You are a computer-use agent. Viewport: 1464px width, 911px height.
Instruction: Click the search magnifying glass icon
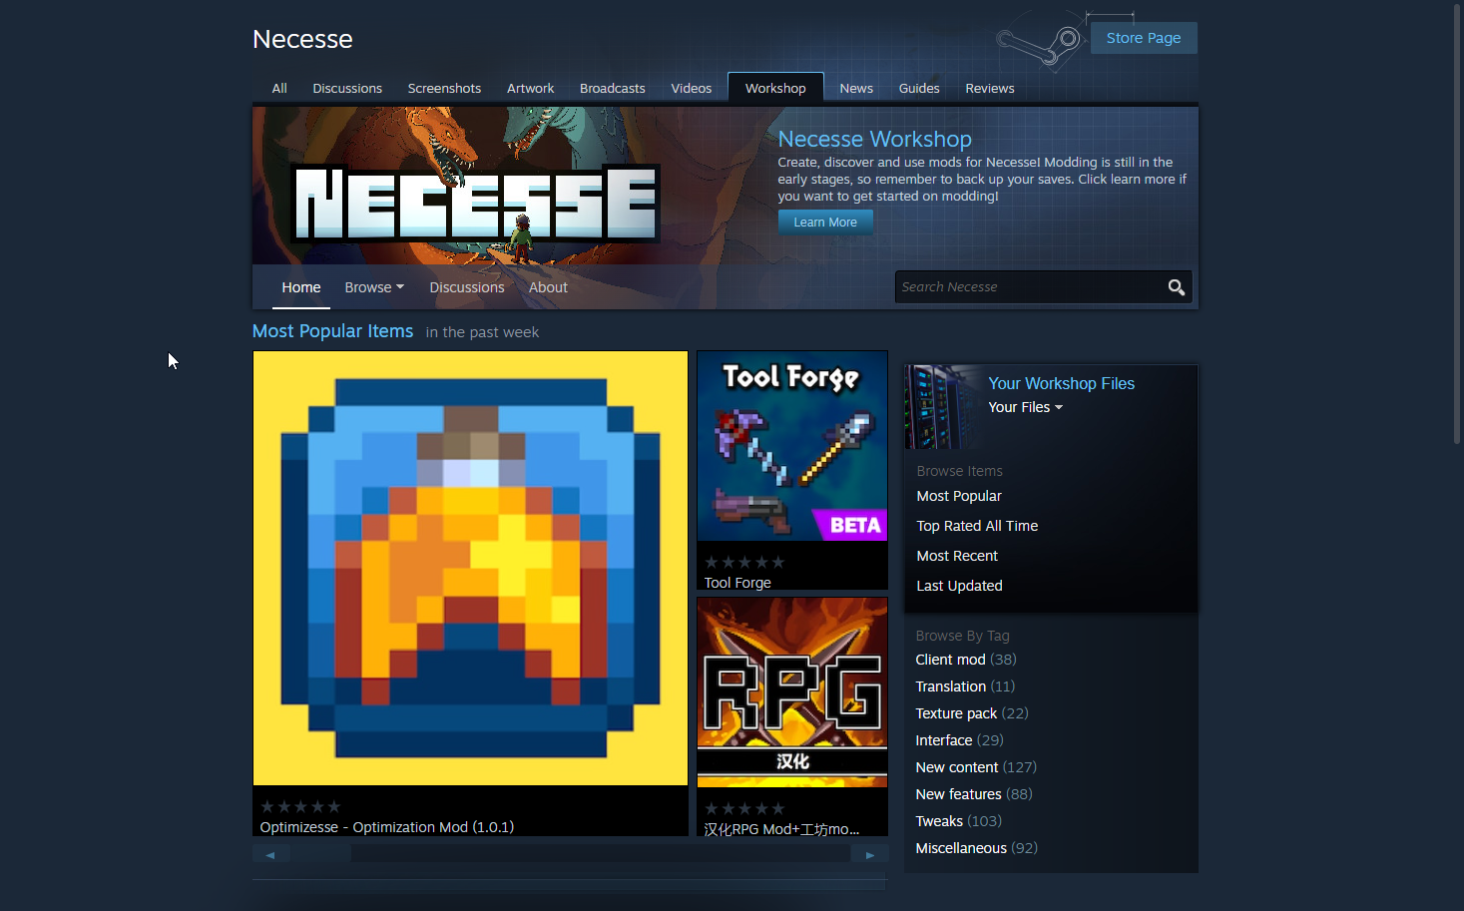(1176, 287)
